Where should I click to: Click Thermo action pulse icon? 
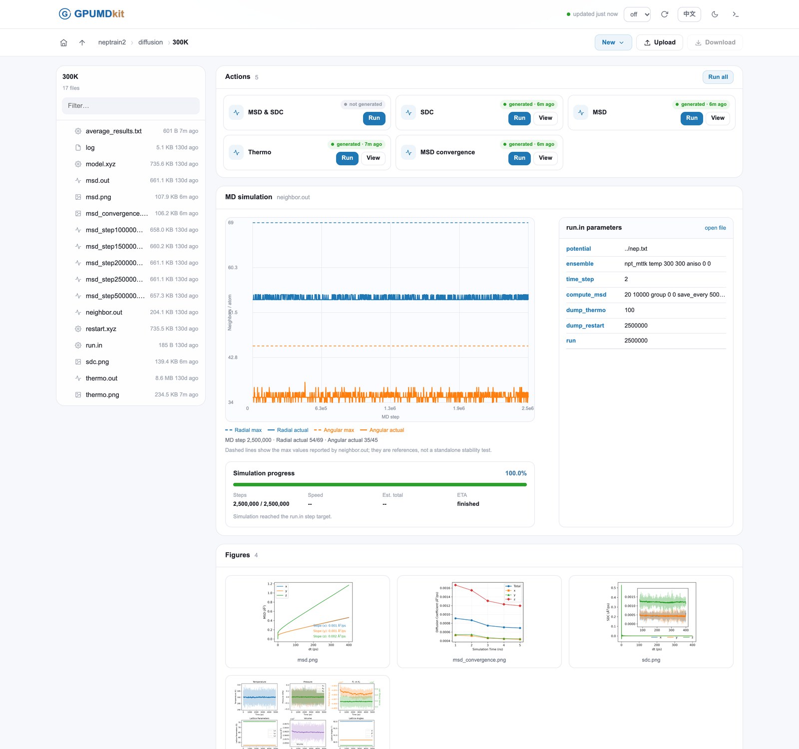point(236,152)
